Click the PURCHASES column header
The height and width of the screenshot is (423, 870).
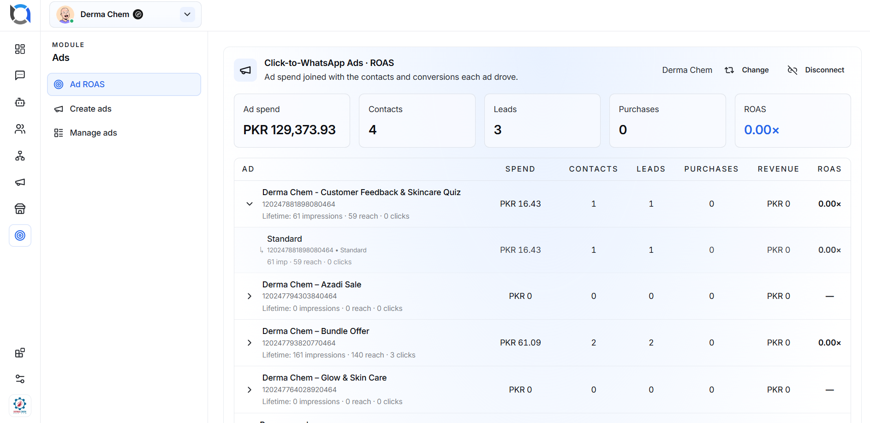711,169
